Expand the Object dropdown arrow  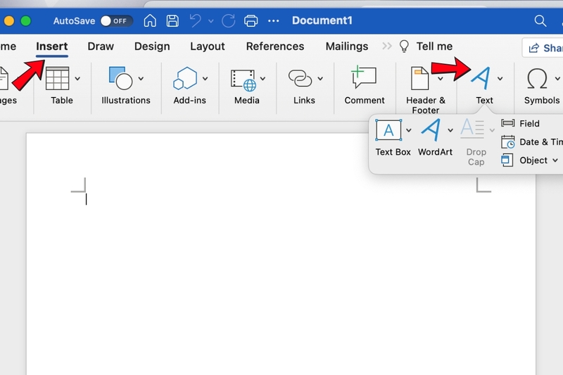click(555, 160)
